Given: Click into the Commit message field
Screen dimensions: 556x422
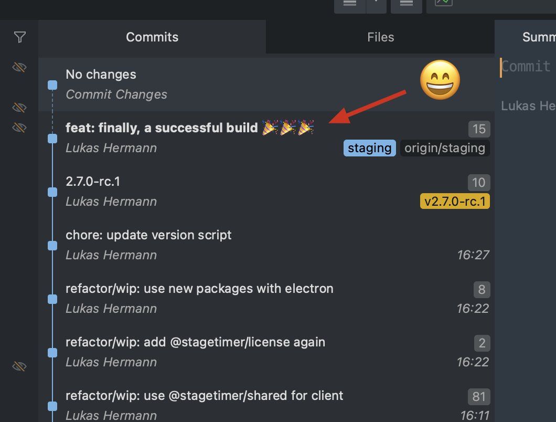Looking at the screenshot, I should coord(527,67).
